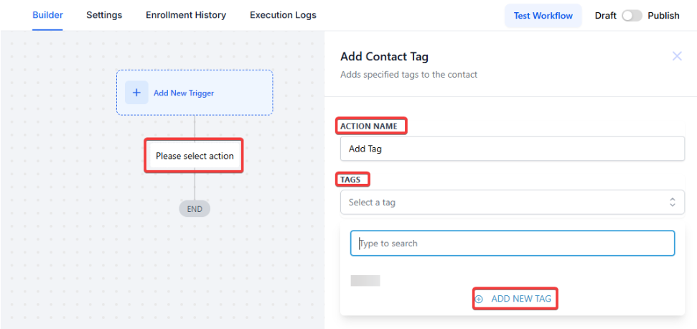697x329 pixels.
Task: Choose the grayed-out tag option in the list
Action: coord(365,281)
